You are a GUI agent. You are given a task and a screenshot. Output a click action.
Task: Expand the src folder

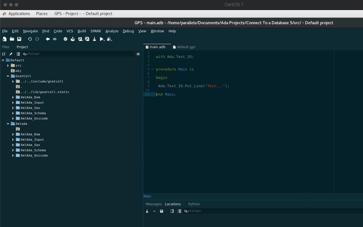pyautogui.click(x=8, y=65)
